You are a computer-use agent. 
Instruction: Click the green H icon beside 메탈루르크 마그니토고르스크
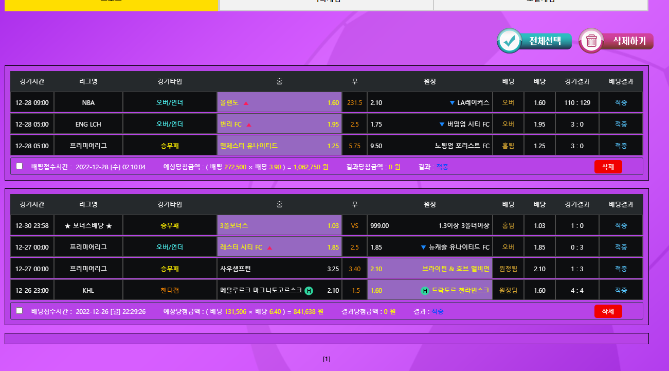click(309, 291)
